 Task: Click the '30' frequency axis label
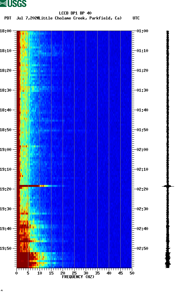pyautogui.click(x=86, y=273)
